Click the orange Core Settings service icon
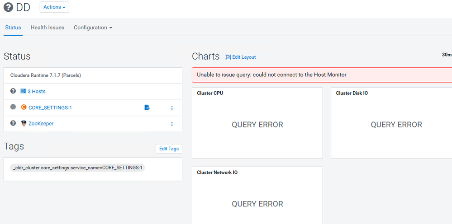This screenshot has height=224, width=452. coord(24,107)
